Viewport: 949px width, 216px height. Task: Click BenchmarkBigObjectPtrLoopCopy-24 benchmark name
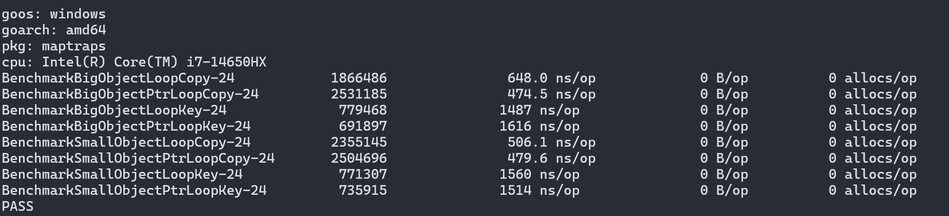[130, 94]
